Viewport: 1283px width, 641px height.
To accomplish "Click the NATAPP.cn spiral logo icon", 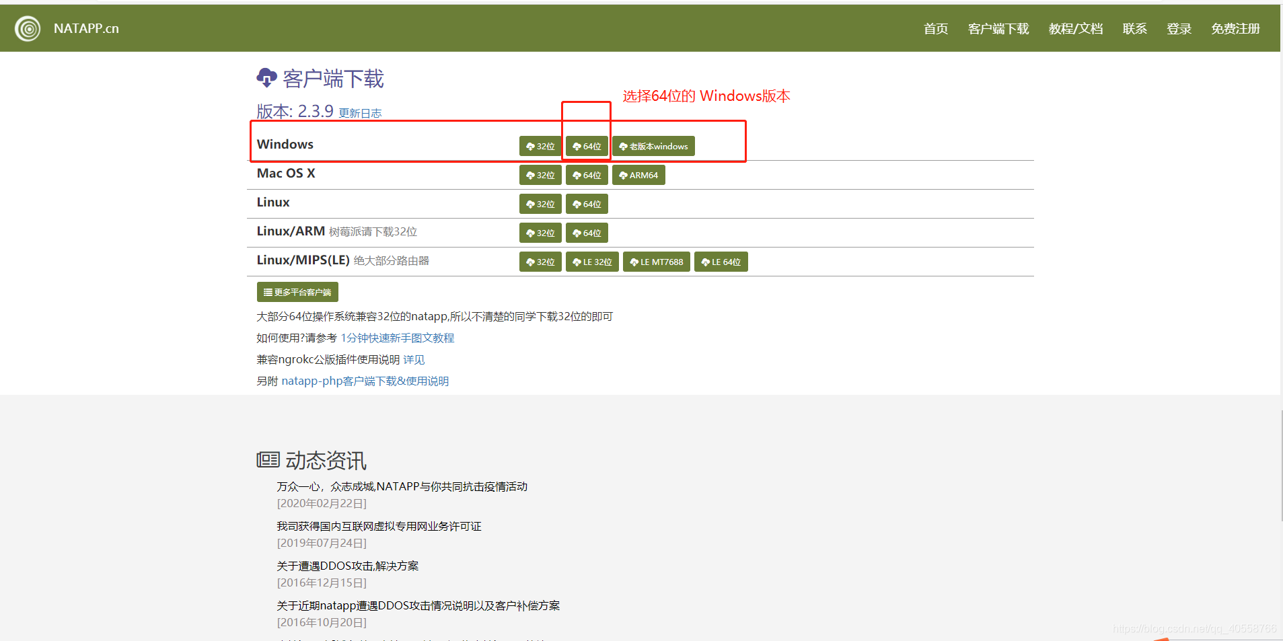I will tap(28, 28).
